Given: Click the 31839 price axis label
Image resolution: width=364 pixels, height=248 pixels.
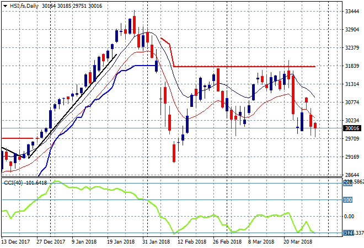Looking at the screenshot, I should [x=352, y=66].
